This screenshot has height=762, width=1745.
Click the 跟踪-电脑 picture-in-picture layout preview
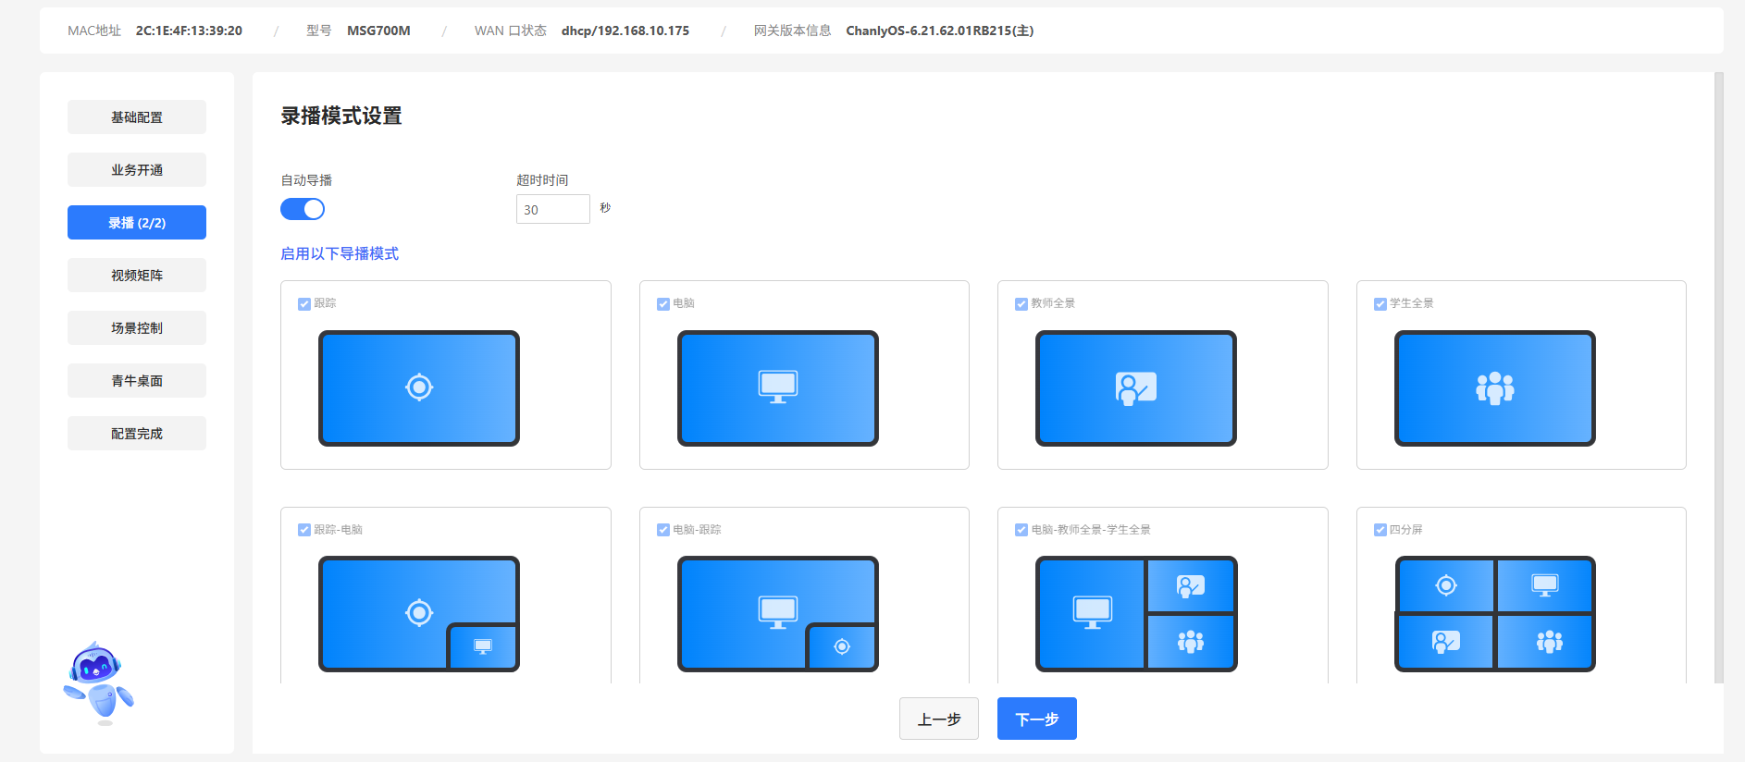click(419, 613)
